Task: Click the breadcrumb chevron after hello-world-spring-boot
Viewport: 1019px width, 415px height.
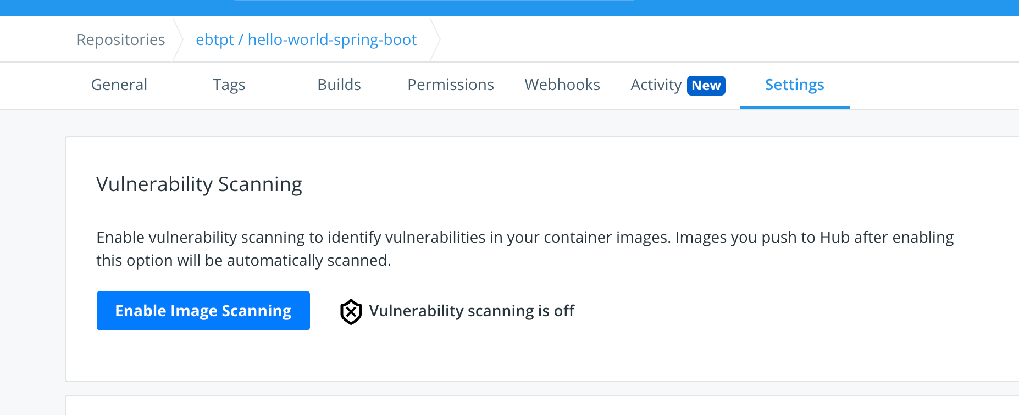Action: (x=435, y=40)
